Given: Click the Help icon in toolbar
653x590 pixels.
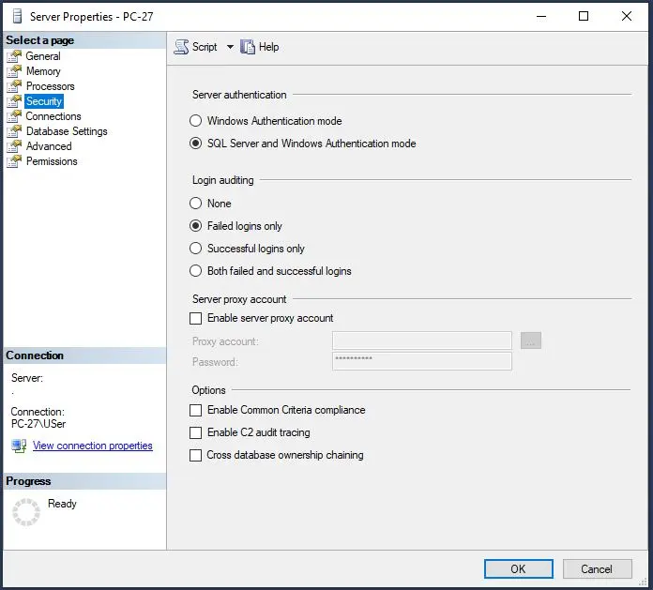Looking at the screenshot, I should [x=248, y=47].
